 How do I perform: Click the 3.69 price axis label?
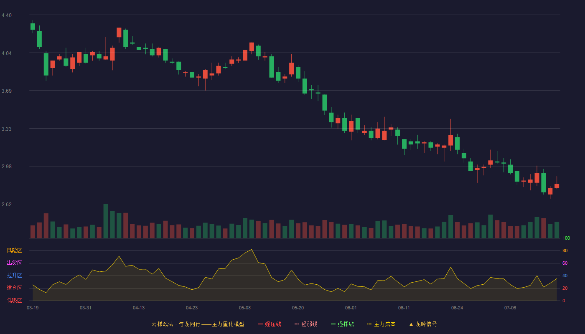click(7, 91)
